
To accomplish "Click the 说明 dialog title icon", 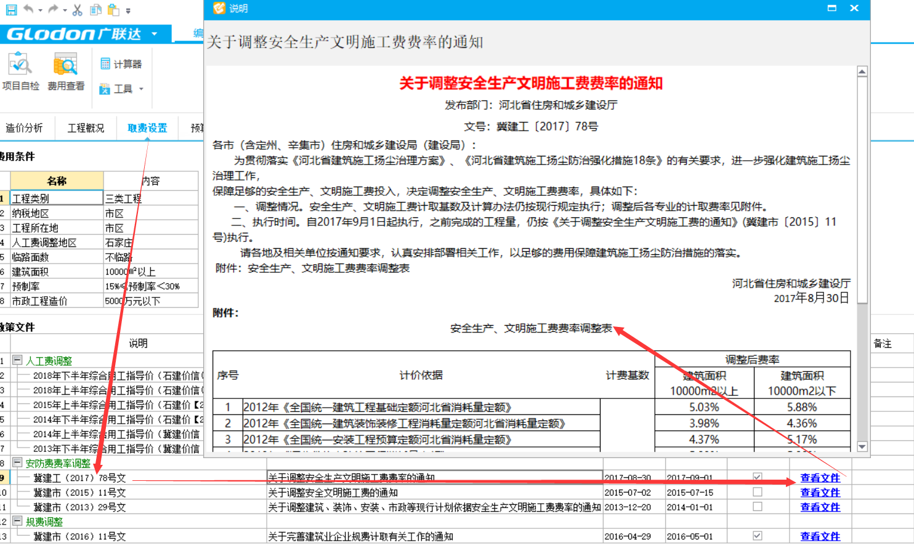I will [x=219, y=8].
